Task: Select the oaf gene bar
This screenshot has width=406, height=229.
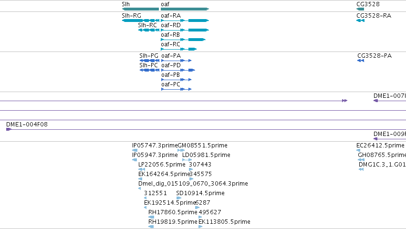Action: pyautogui.click(x=185, y=9)
